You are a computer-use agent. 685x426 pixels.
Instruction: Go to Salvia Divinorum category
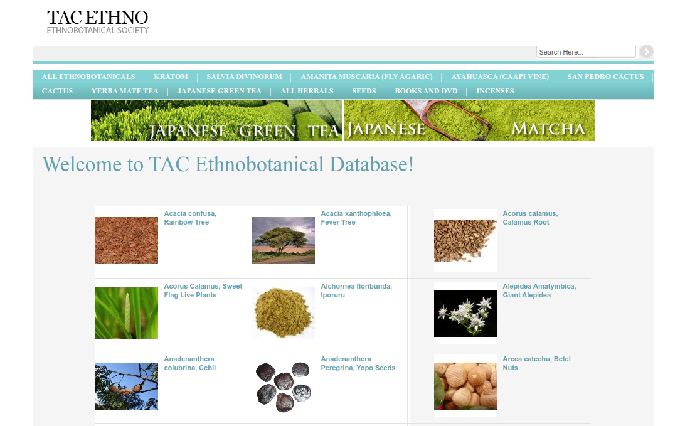(244, 77)
